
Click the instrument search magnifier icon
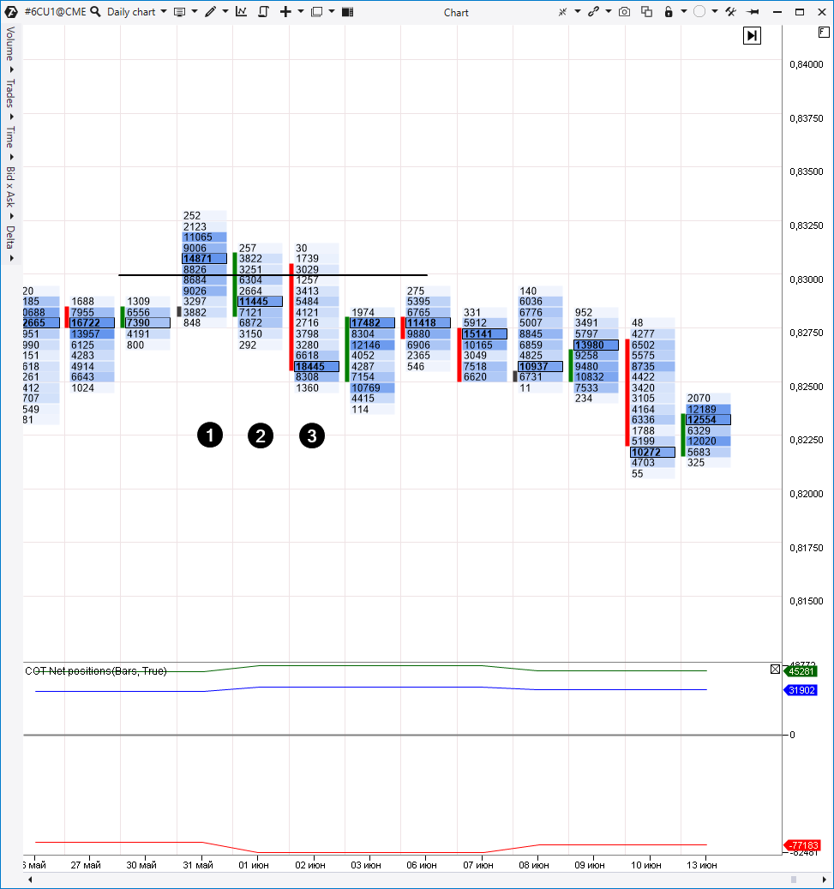click(95, 12)
